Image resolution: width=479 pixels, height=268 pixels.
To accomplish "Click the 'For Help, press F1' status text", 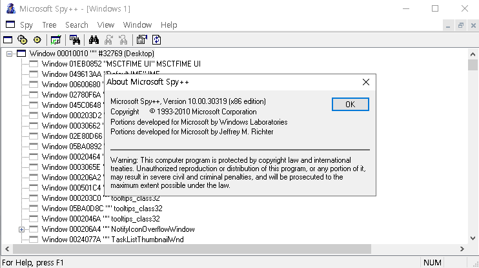I will (33, 262).
